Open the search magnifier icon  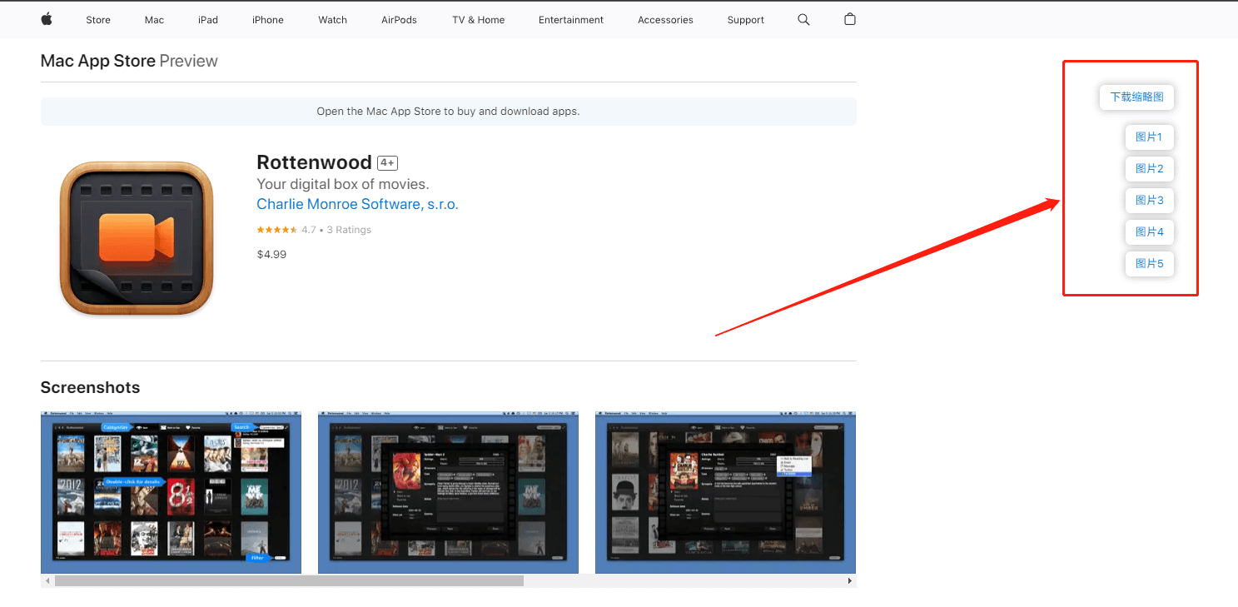[803, 19]
